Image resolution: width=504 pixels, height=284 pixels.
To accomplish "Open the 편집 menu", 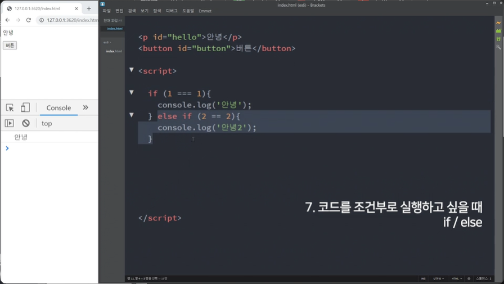I will click(119, 11).
